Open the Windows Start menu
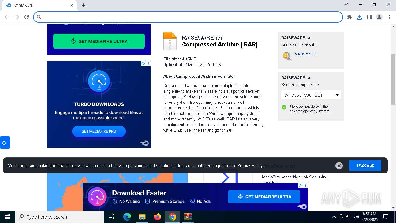Image resolution: width=396 pixels, height=223 pixels. (x=7, y=217)
